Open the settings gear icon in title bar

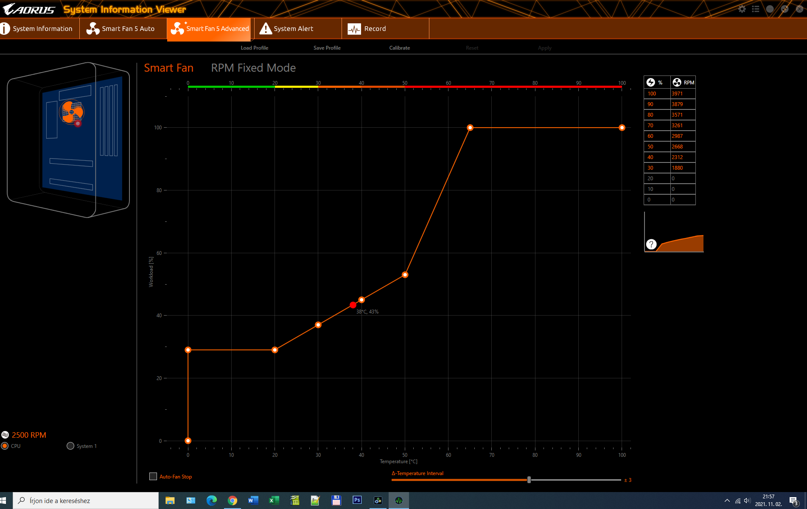click(x=742, y=9)
